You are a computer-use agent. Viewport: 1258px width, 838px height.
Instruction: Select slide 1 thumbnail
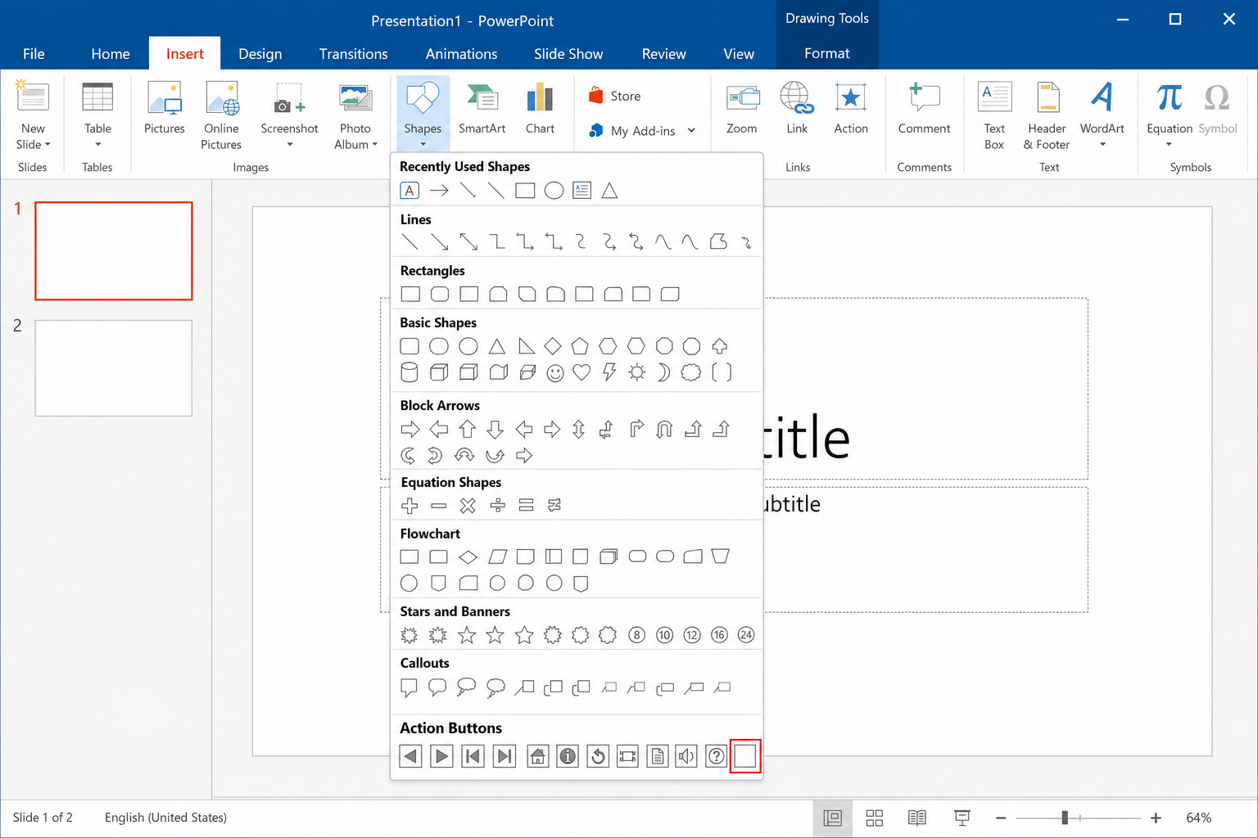coord(114,251)
